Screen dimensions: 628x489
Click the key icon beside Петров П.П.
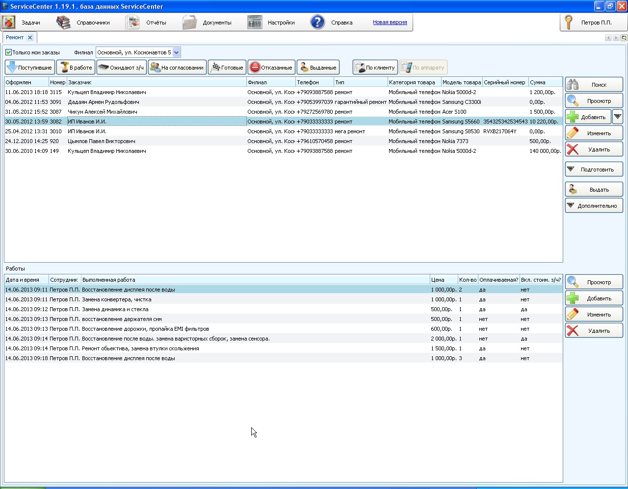[569, 23]
